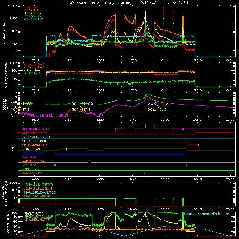Click the 7-20 MeV legend label
The height and width of the screenshot is (239, 239).
click(x=32, y=73)
